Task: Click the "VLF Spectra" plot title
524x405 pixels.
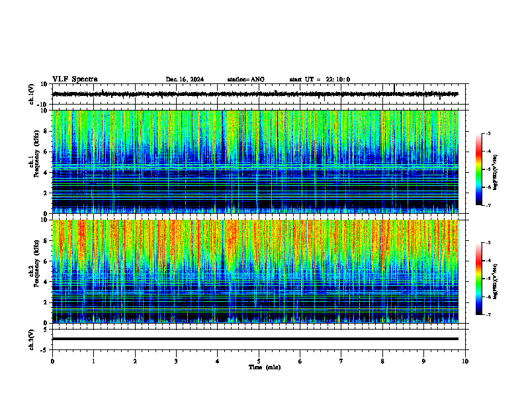Action: tap(75, 79)
